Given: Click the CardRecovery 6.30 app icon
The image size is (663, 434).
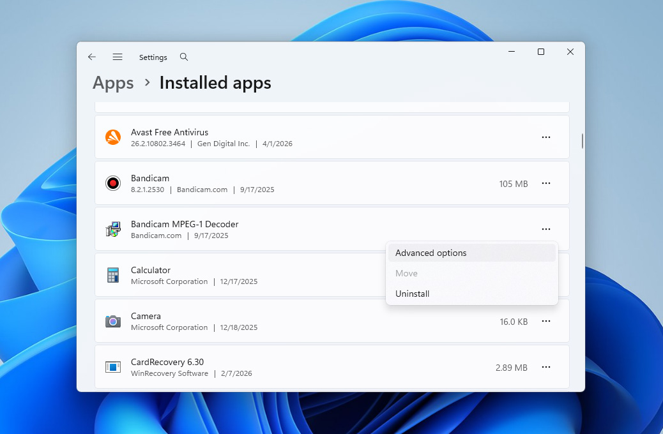Looking at the screenshot, I should pyautogui.click(x=113, y=367).
